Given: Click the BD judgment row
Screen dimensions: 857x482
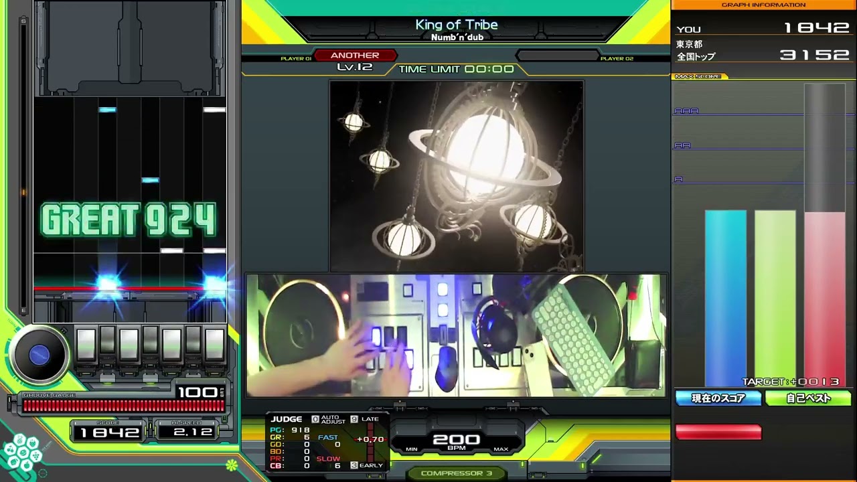Looking at the screenshot, I should [289, 452].
